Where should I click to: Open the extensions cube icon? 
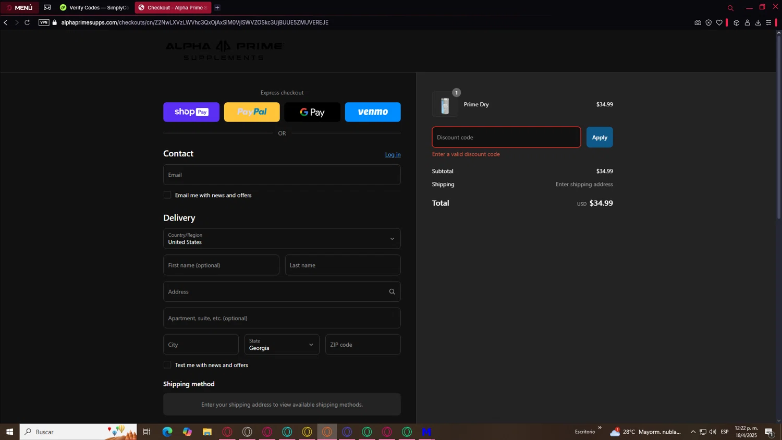point(737,22)
